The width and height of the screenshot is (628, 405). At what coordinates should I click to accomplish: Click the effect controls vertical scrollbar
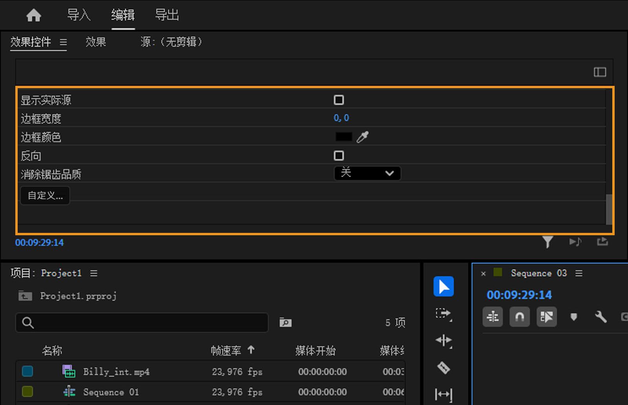tap(609, 209)
